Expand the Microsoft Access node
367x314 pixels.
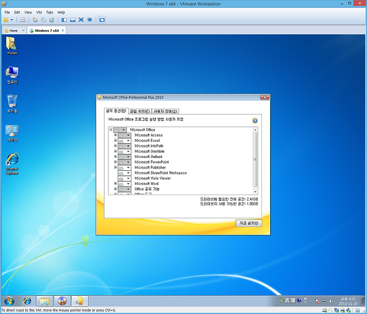pos(115,135)
